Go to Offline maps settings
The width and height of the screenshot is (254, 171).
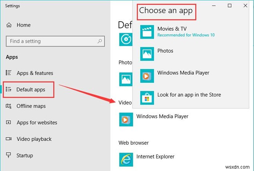[25, 106]
